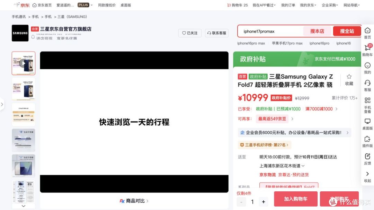Expand left side panel arrow
The width and height of the screenshot is (374, 210).
[2, 104]
